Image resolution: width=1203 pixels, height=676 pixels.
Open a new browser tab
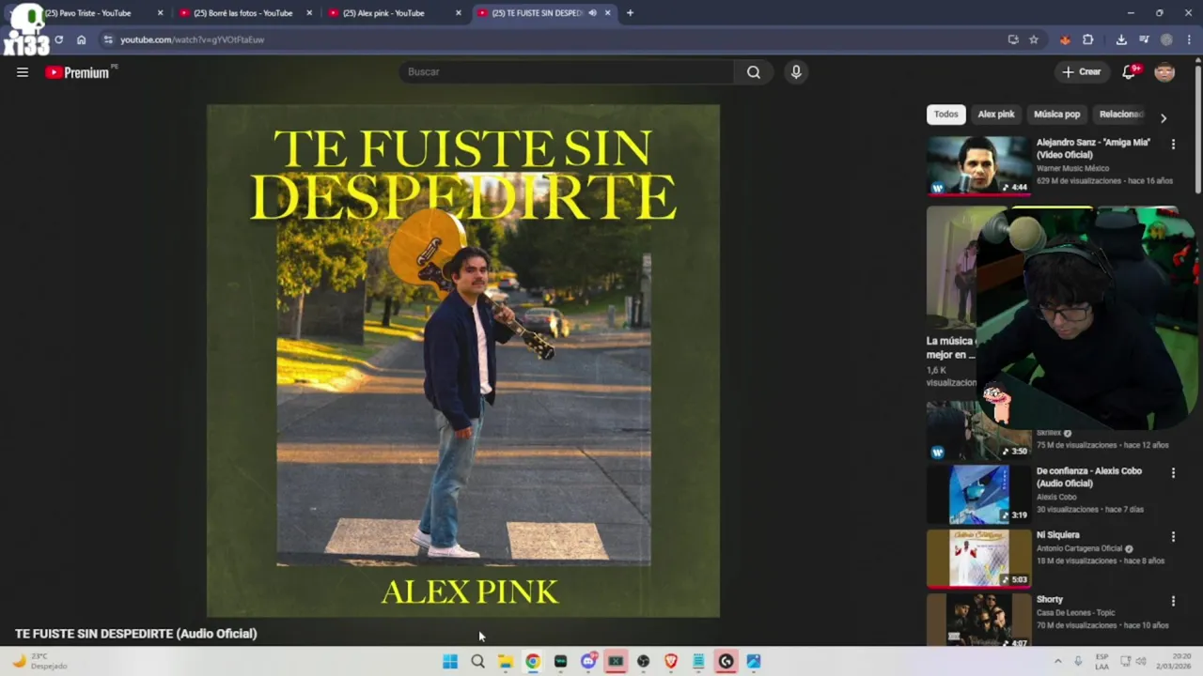[x=630, y=13]
